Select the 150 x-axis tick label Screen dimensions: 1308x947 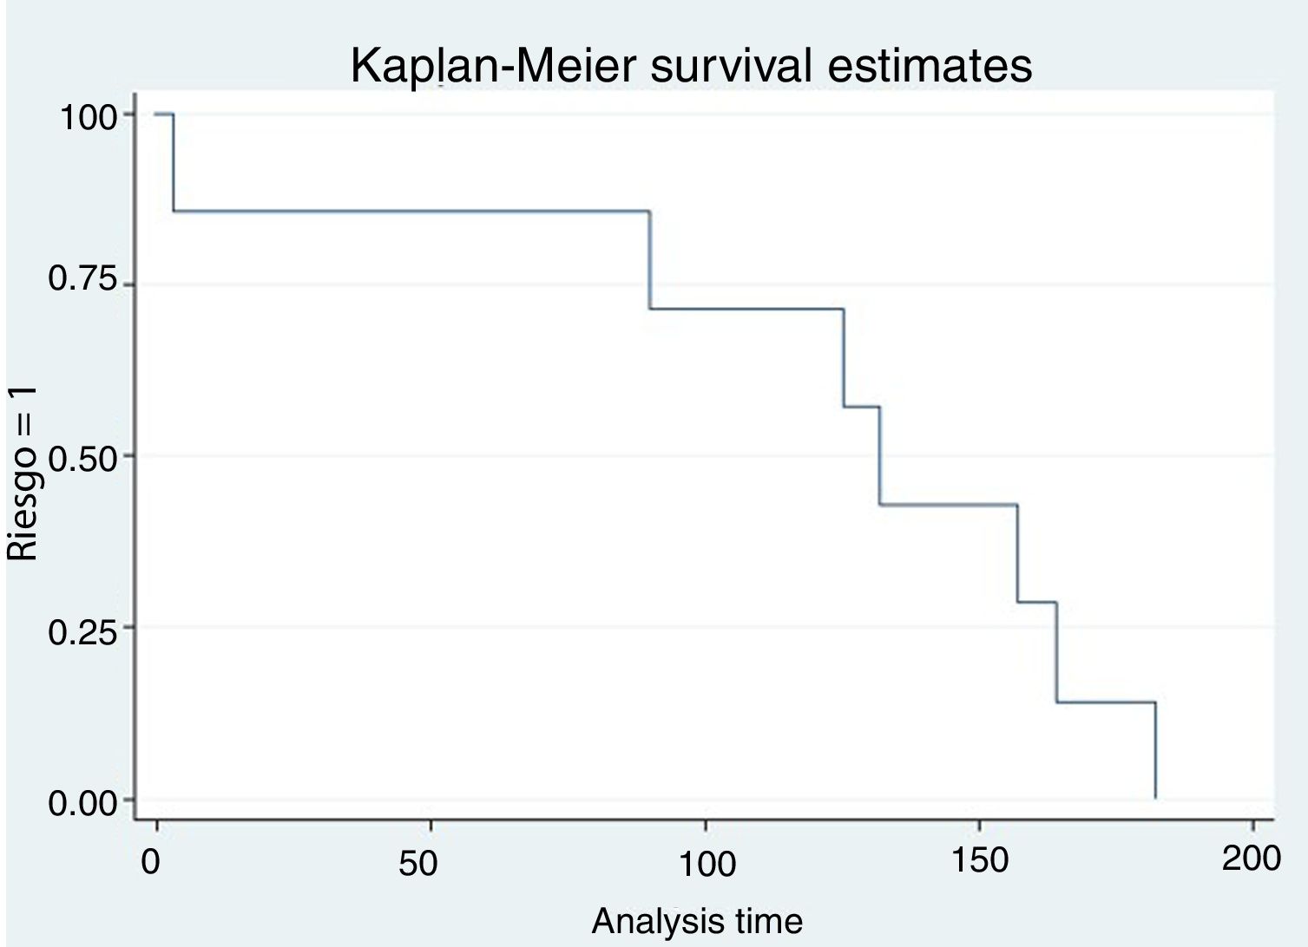pos(980,859)
